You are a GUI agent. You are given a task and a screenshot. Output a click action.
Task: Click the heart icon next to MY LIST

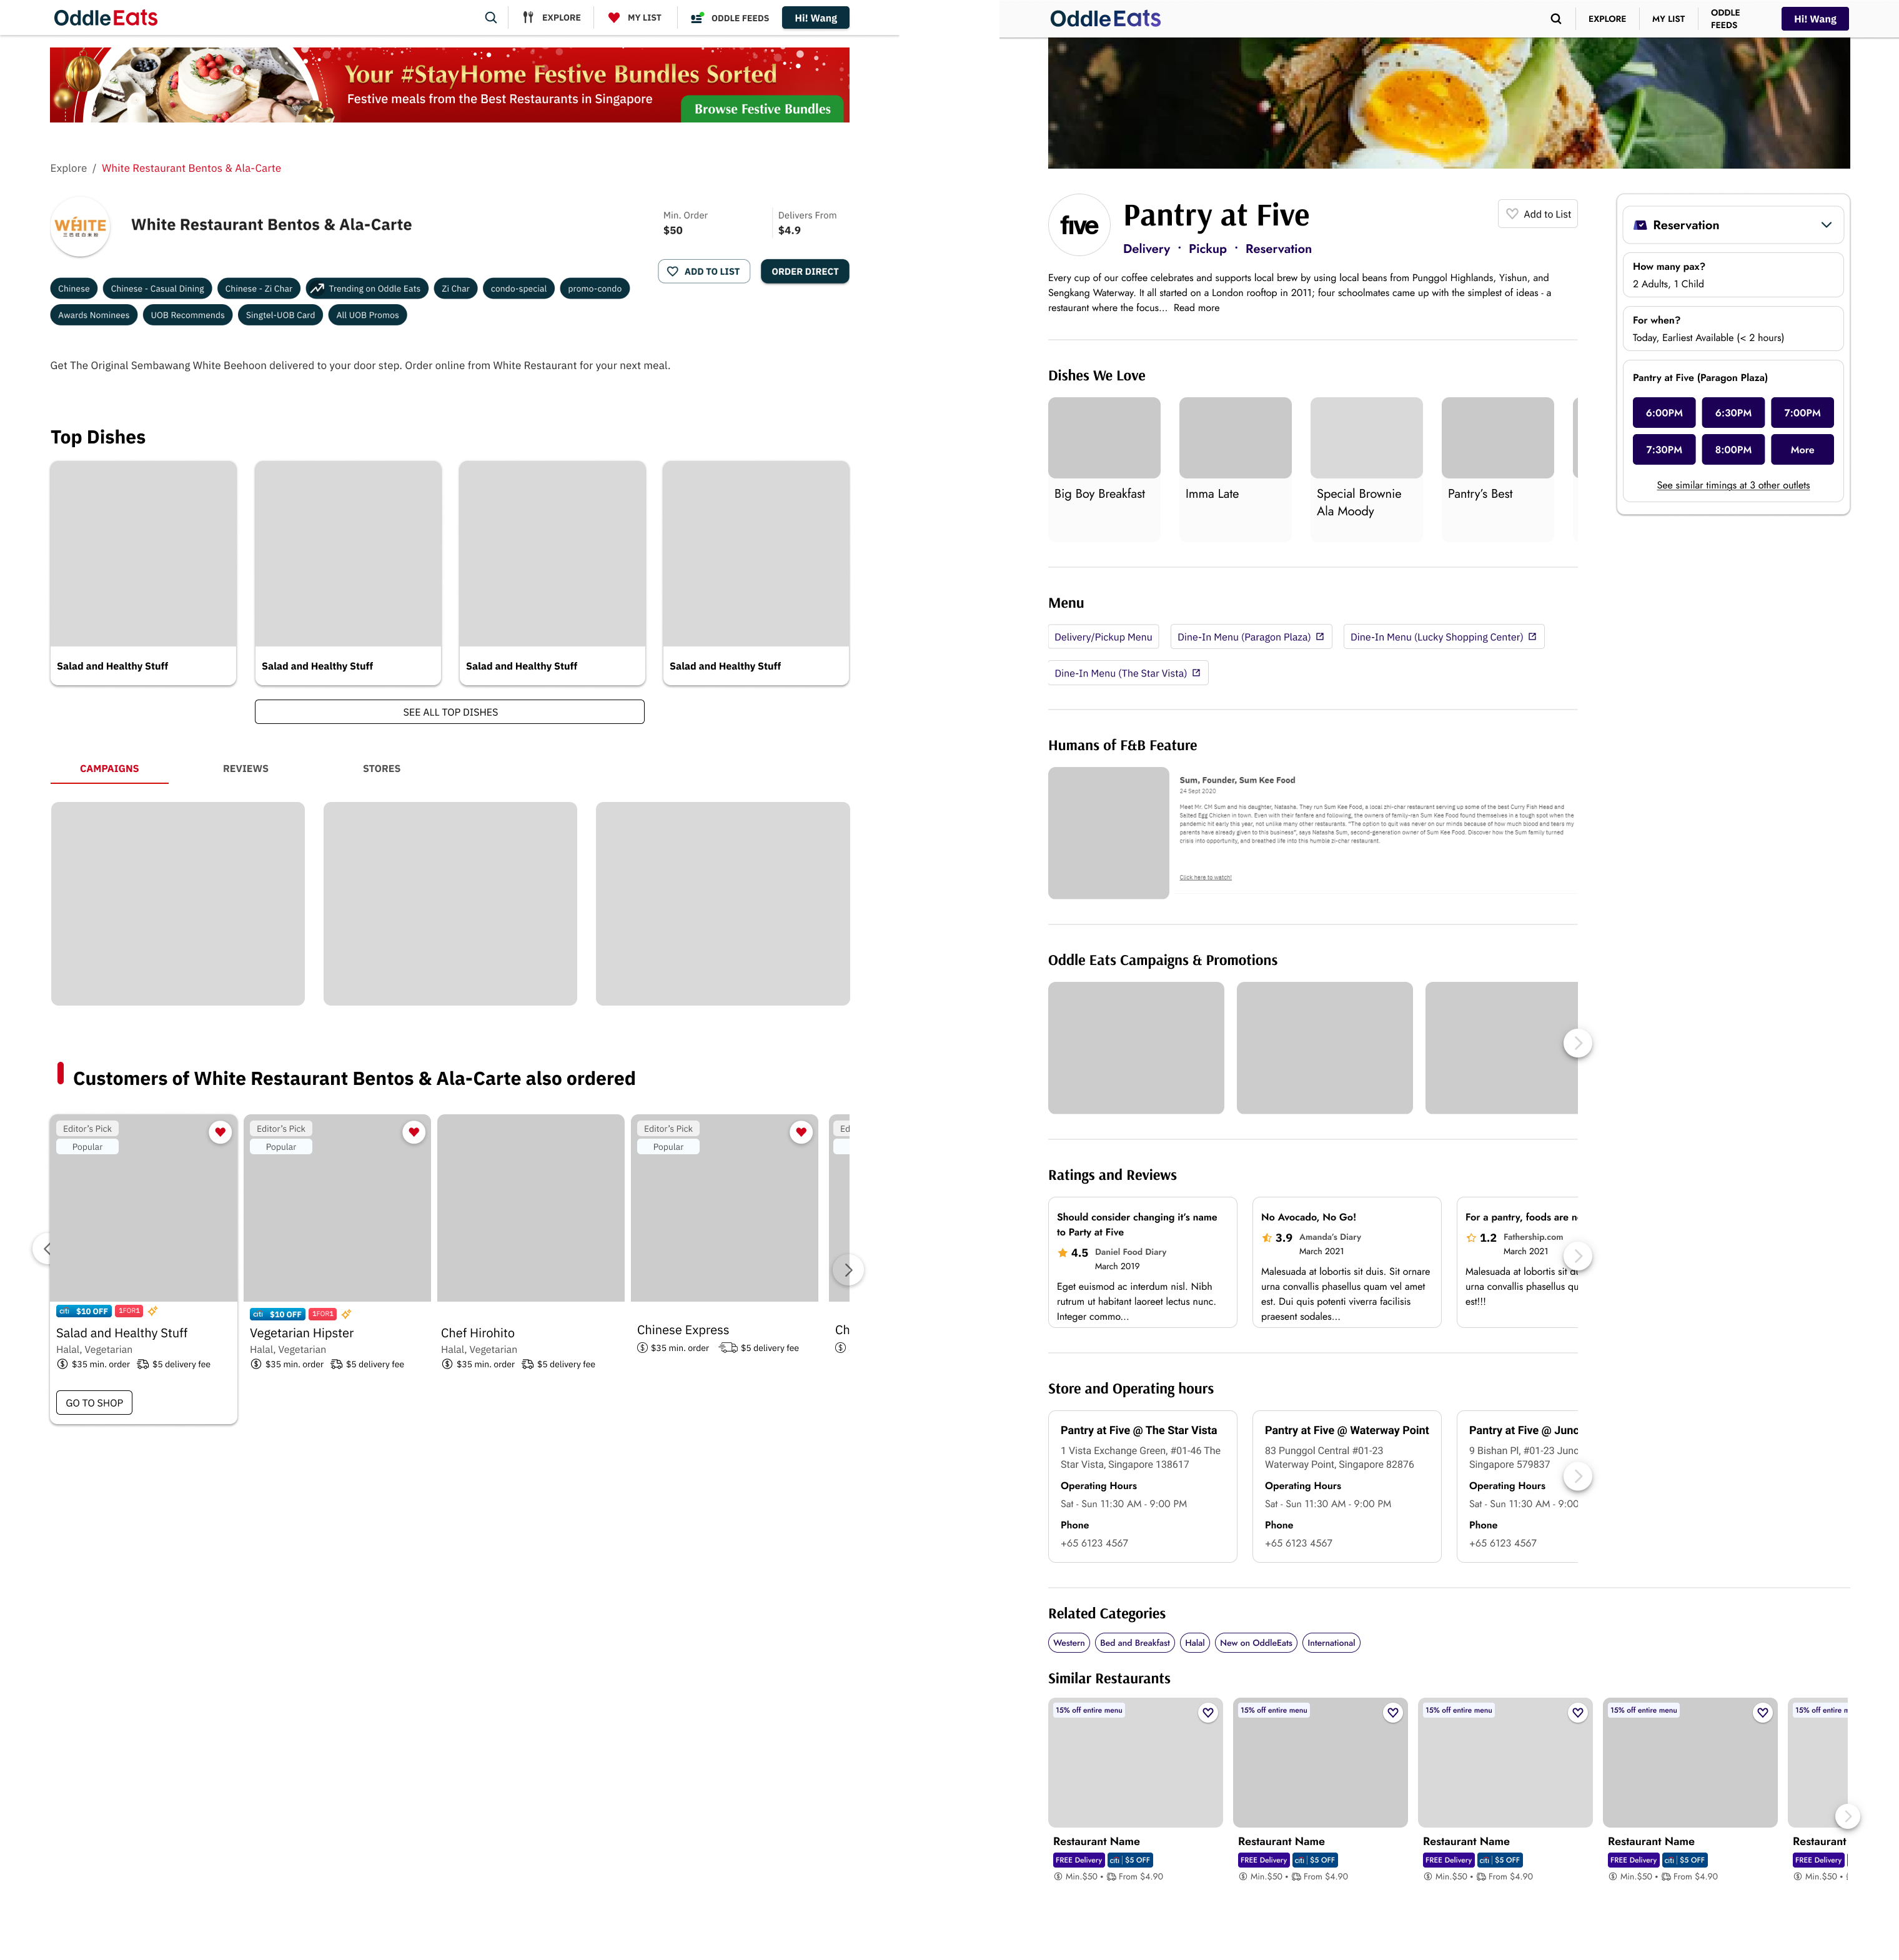tap(614, 18)
